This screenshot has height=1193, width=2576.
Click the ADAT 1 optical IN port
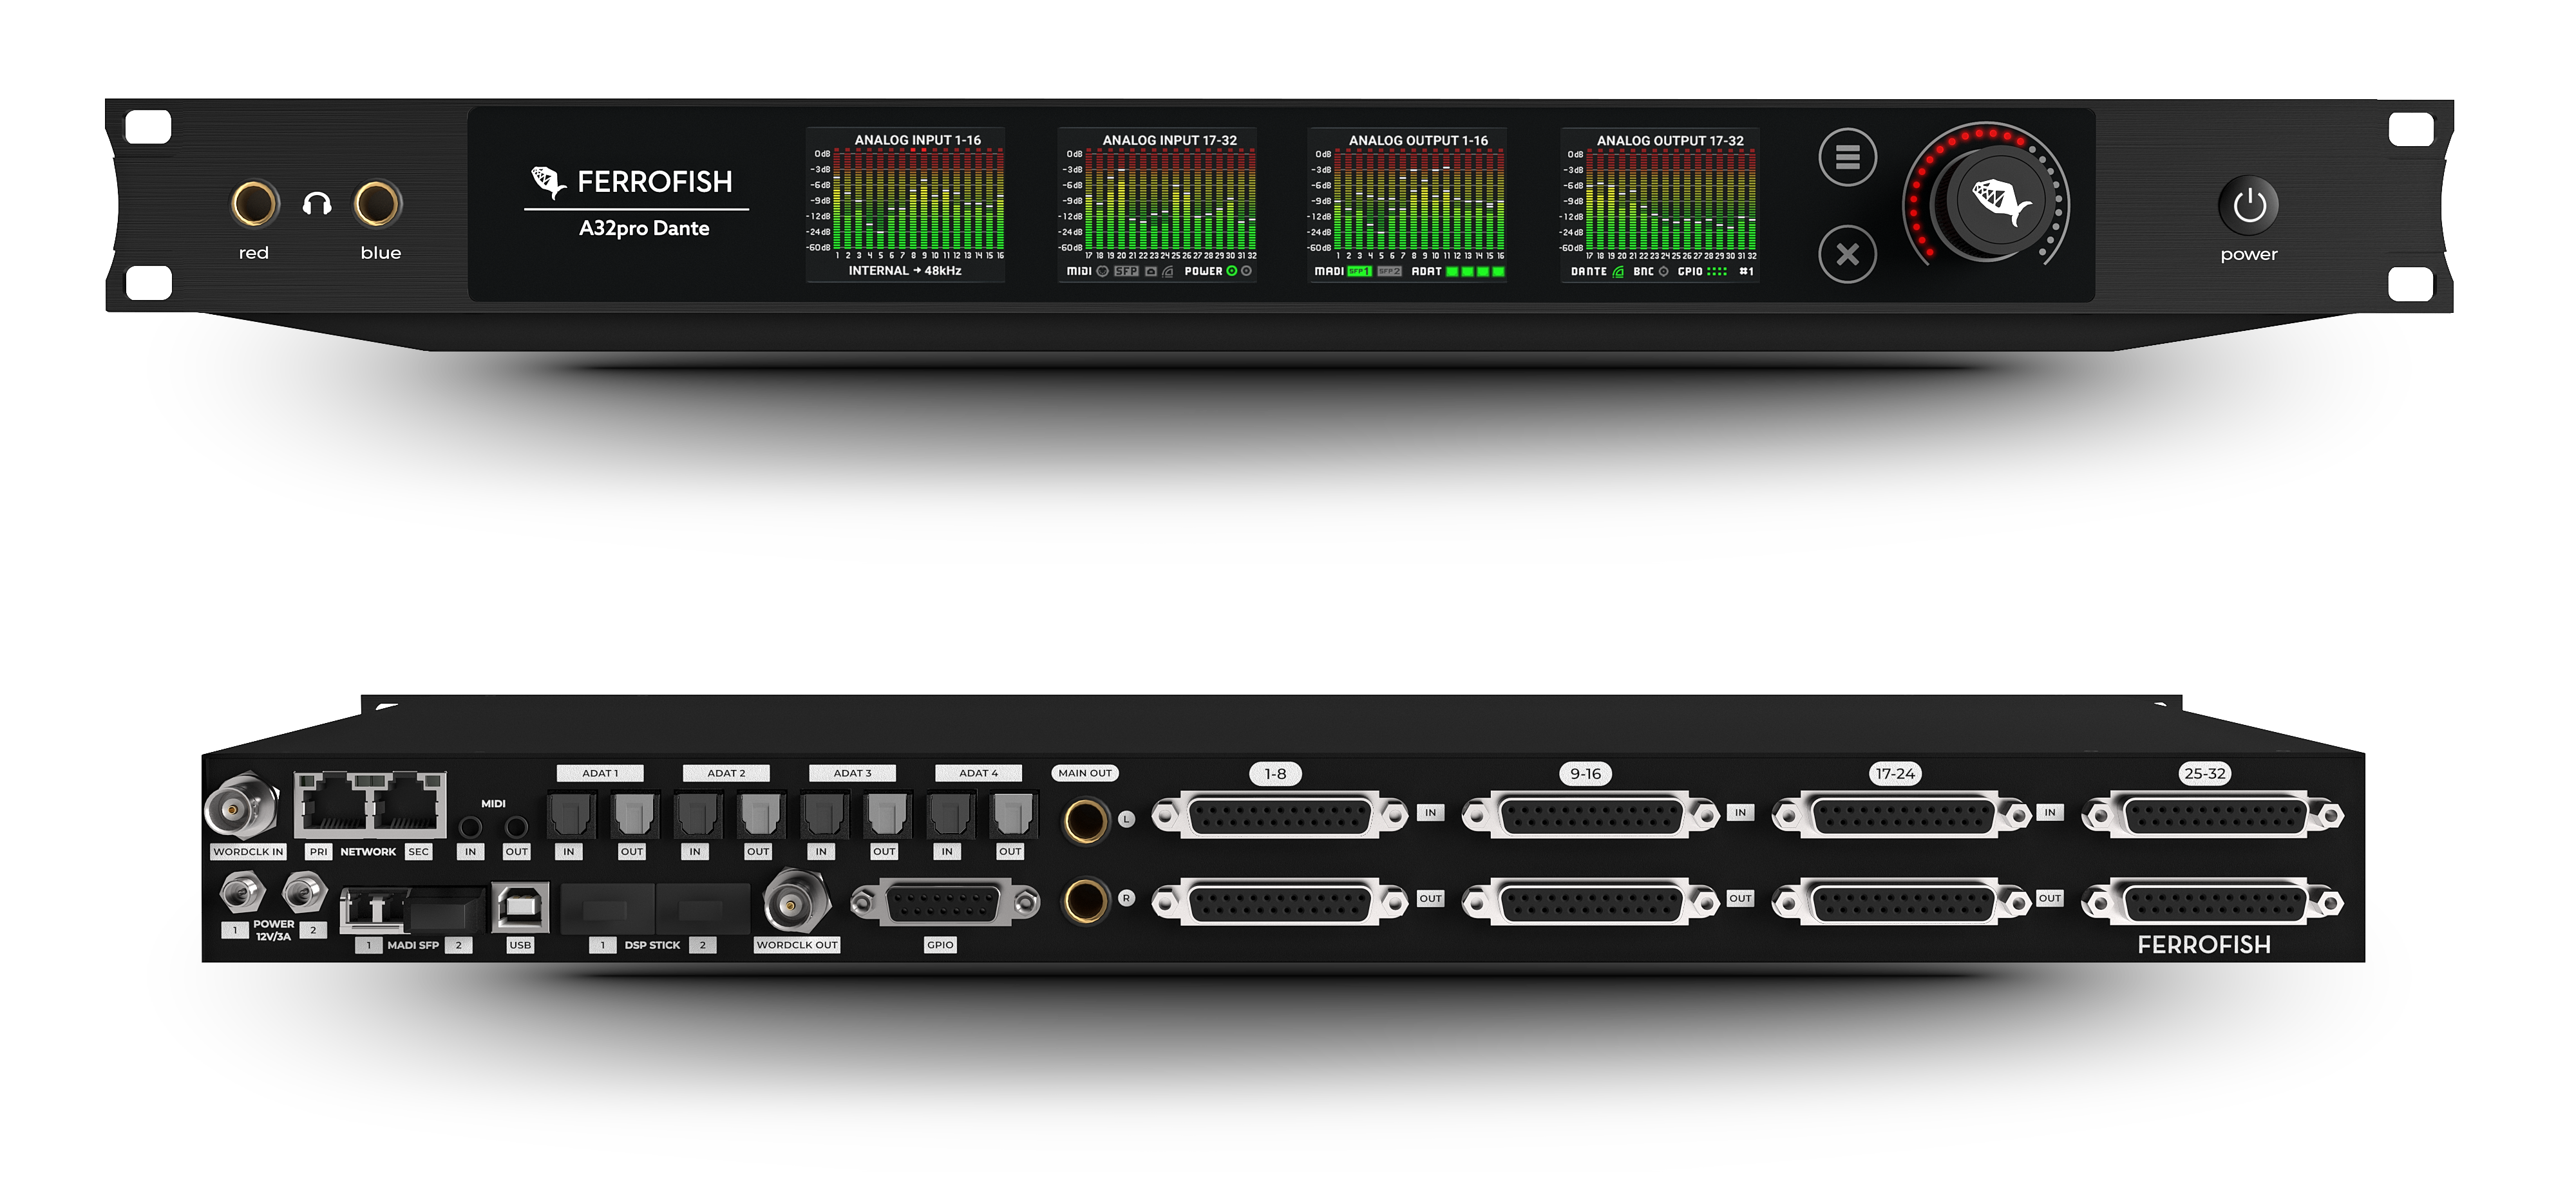click(x=571, y=815)
